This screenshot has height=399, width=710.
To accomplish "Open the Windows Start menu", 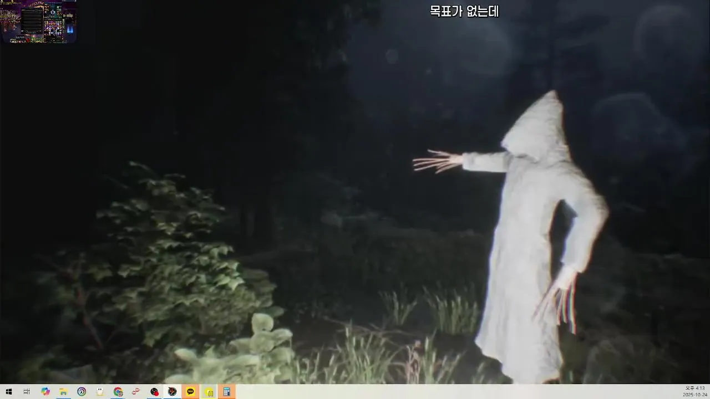I will [9, 392].
